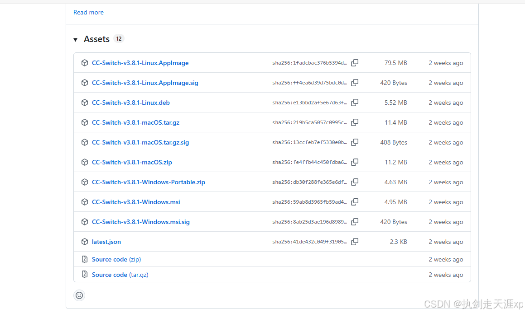The width and height of the screenshot is (525, 313).
Task: Select hash text sha256:59ab8d3965fb59ad4…
Action: 310,202
